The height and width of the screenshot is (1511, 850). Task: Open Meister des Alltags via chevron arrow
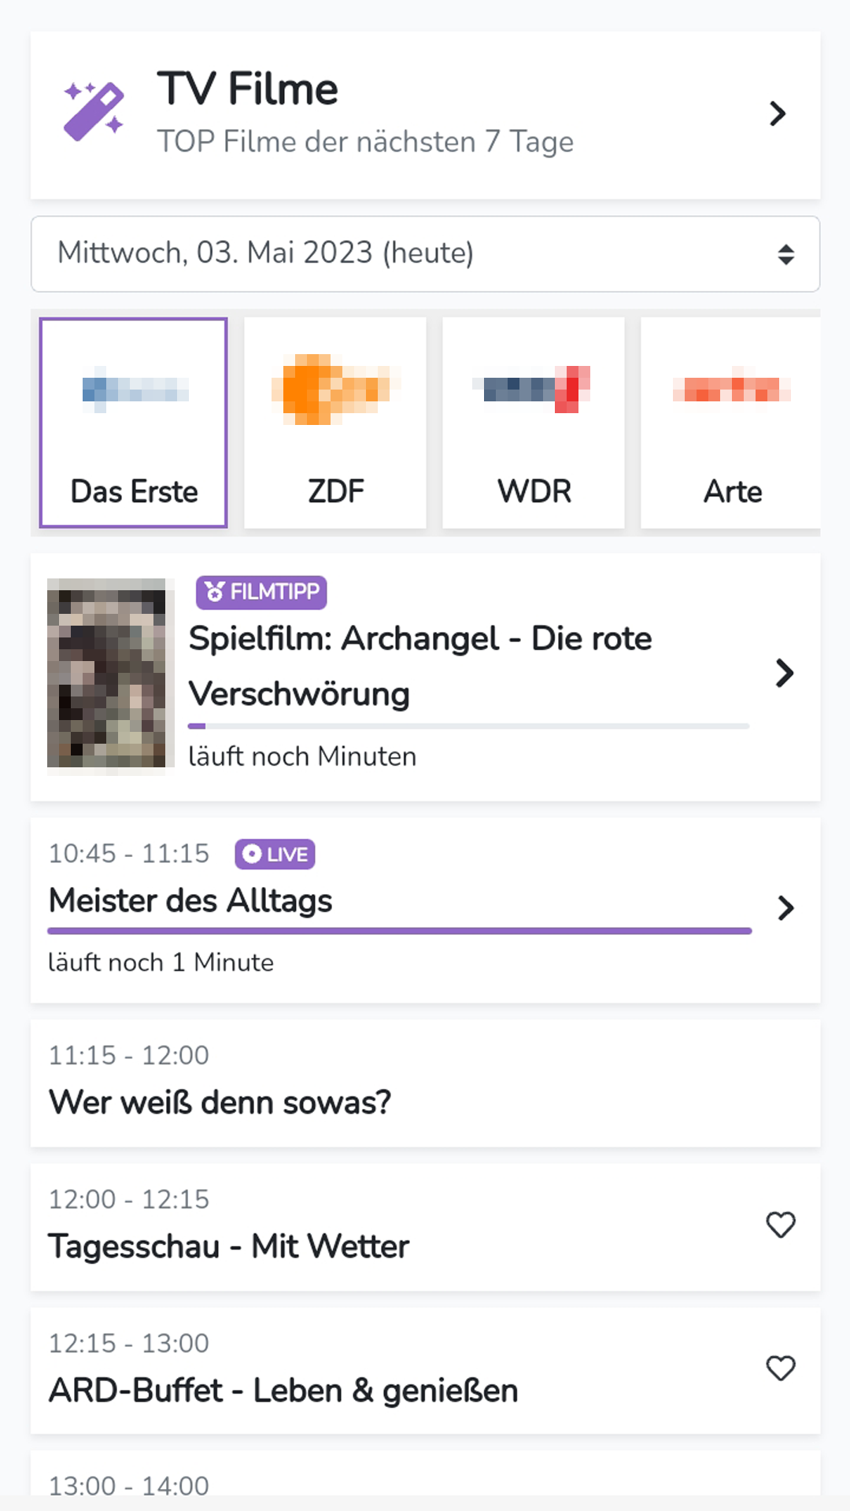coord(785,908)
